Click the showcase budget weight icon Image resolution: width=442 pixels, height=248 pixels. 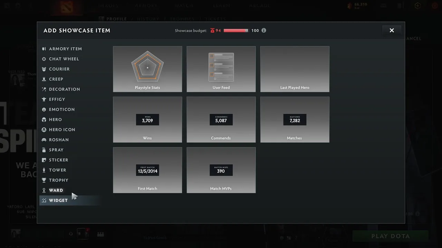pyautogui.click(x=212, y=30)
